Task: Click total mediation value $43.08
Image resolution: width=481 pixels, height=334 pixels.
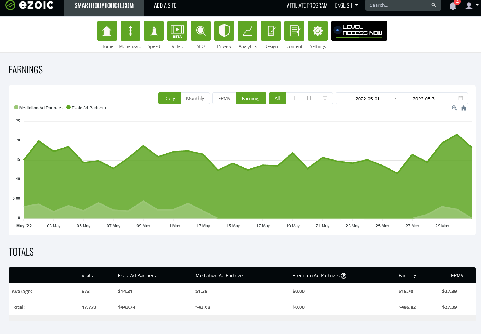Action: click(203, 307)
